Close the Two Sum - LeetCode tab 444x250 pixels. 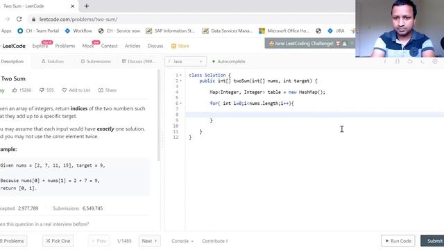click(72, 6)
